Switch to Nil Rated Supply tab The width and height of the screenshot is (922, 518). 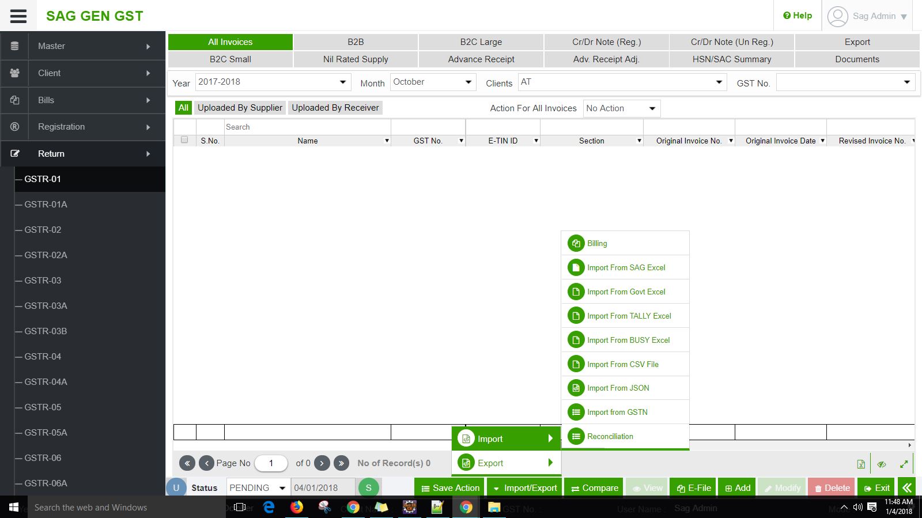tap(356, 59)
